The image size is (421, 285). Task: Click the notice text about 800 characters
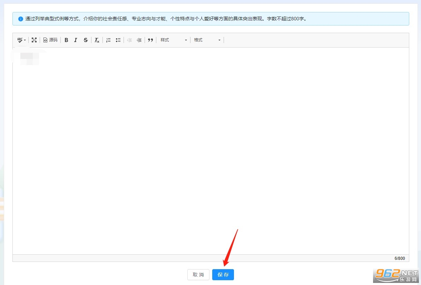point(166,19)
